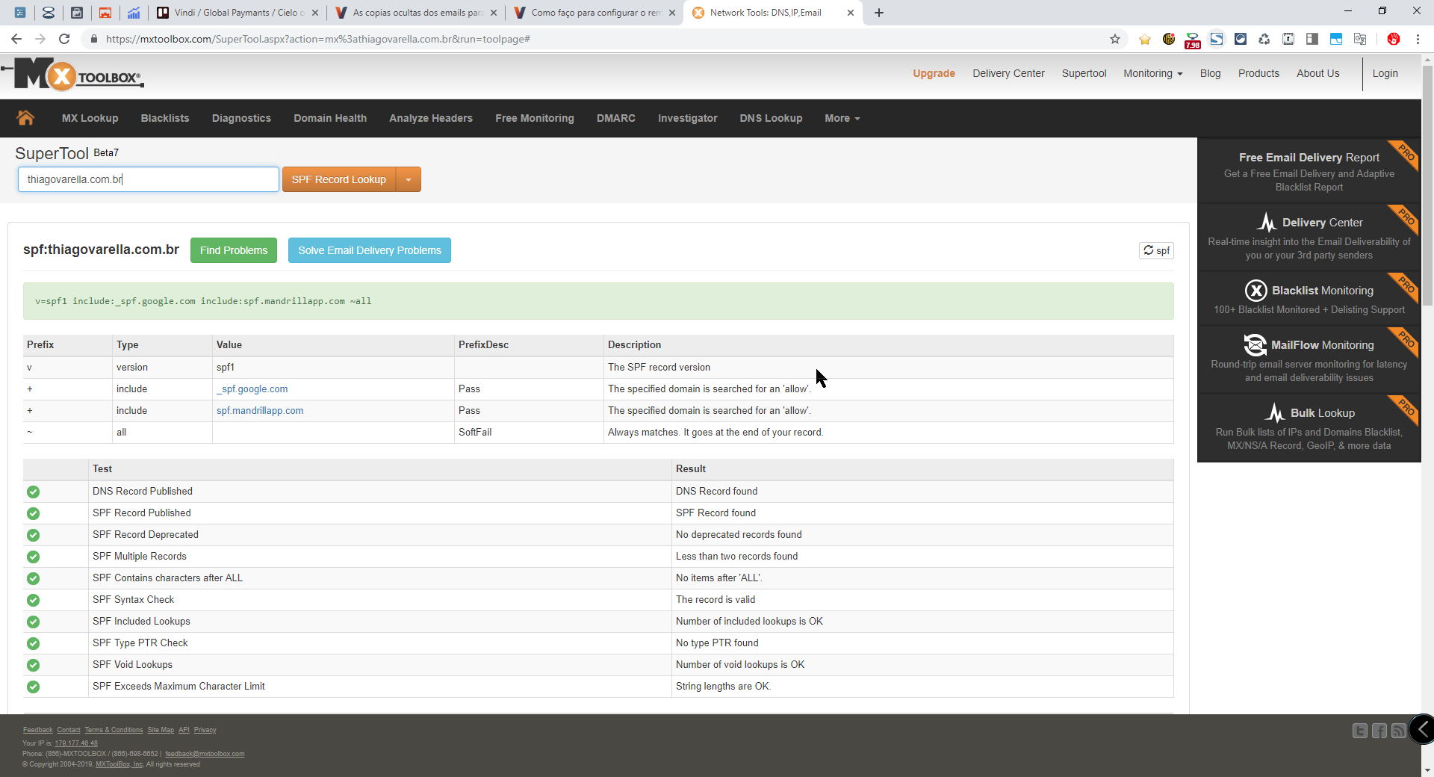Open the Bulk Lookup PRO panel
Screen dimensions: 1434x777
(x=1309, y=428)
